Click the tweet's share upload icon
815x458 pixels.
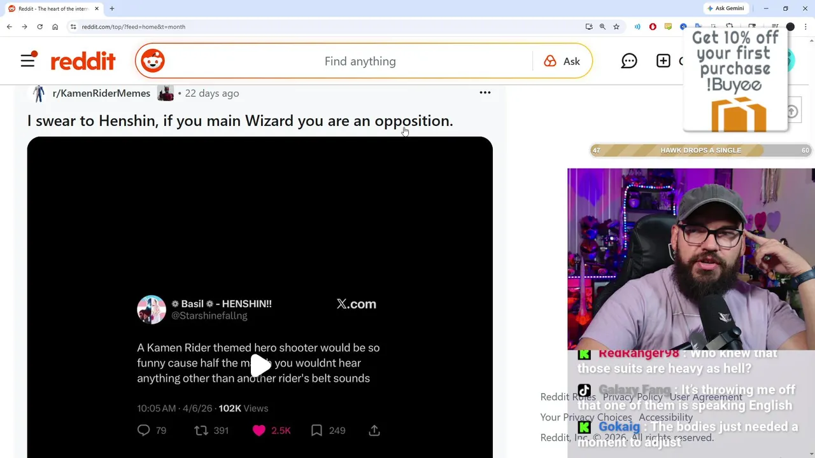coord(374,431)
